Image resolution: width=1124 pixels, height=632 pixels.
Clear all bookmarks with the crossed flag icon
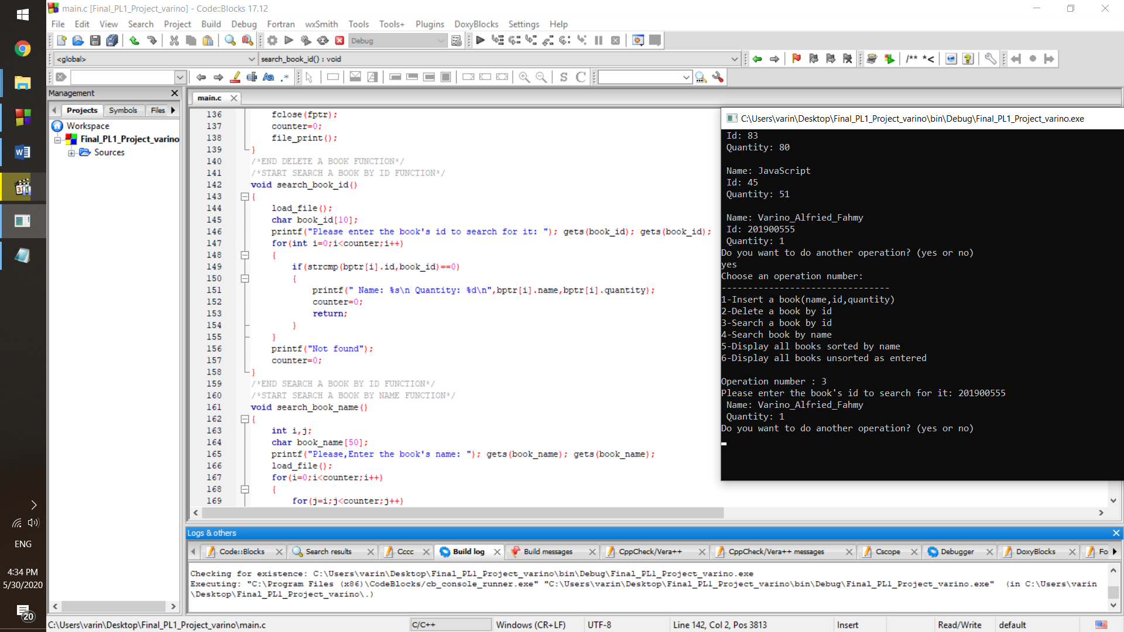tap(847, 59)
